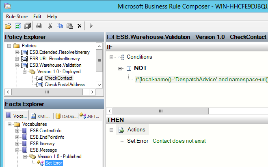Click the Copy toolbar icon
Viewport: 268px width, 167px height.
click(x=60, y=26)
